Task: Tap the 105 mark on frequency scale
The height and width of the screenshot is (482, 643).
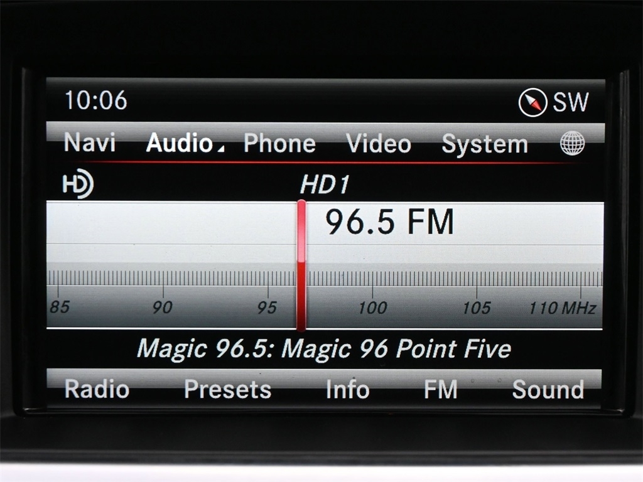Action: coord(477,308)
